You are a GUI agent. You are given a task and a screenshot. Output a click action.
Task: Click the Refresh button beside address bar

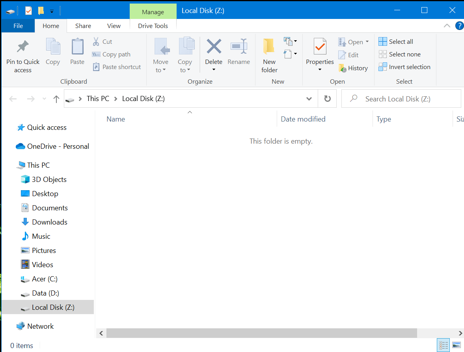tap(327, 99)
